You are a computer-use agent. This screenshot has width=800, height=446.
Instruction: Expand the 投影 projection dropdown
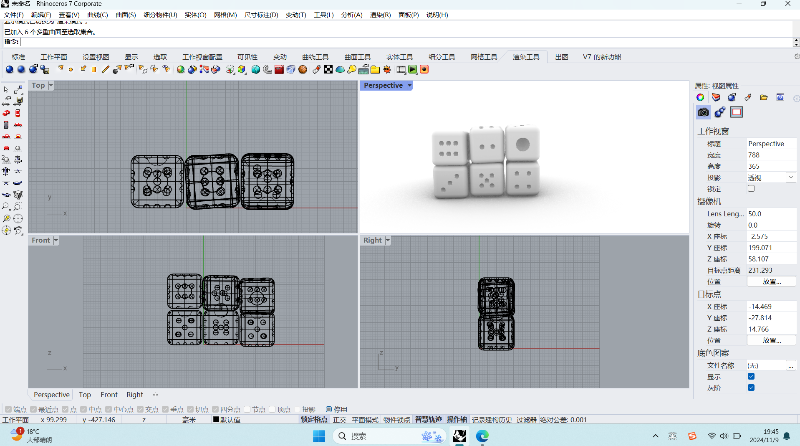(791, 177)
